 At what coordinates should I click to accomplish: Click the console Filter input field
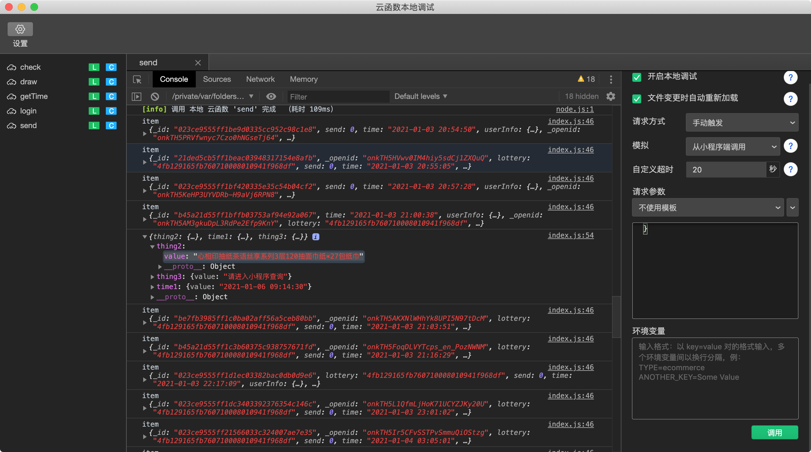pos(338,97)
